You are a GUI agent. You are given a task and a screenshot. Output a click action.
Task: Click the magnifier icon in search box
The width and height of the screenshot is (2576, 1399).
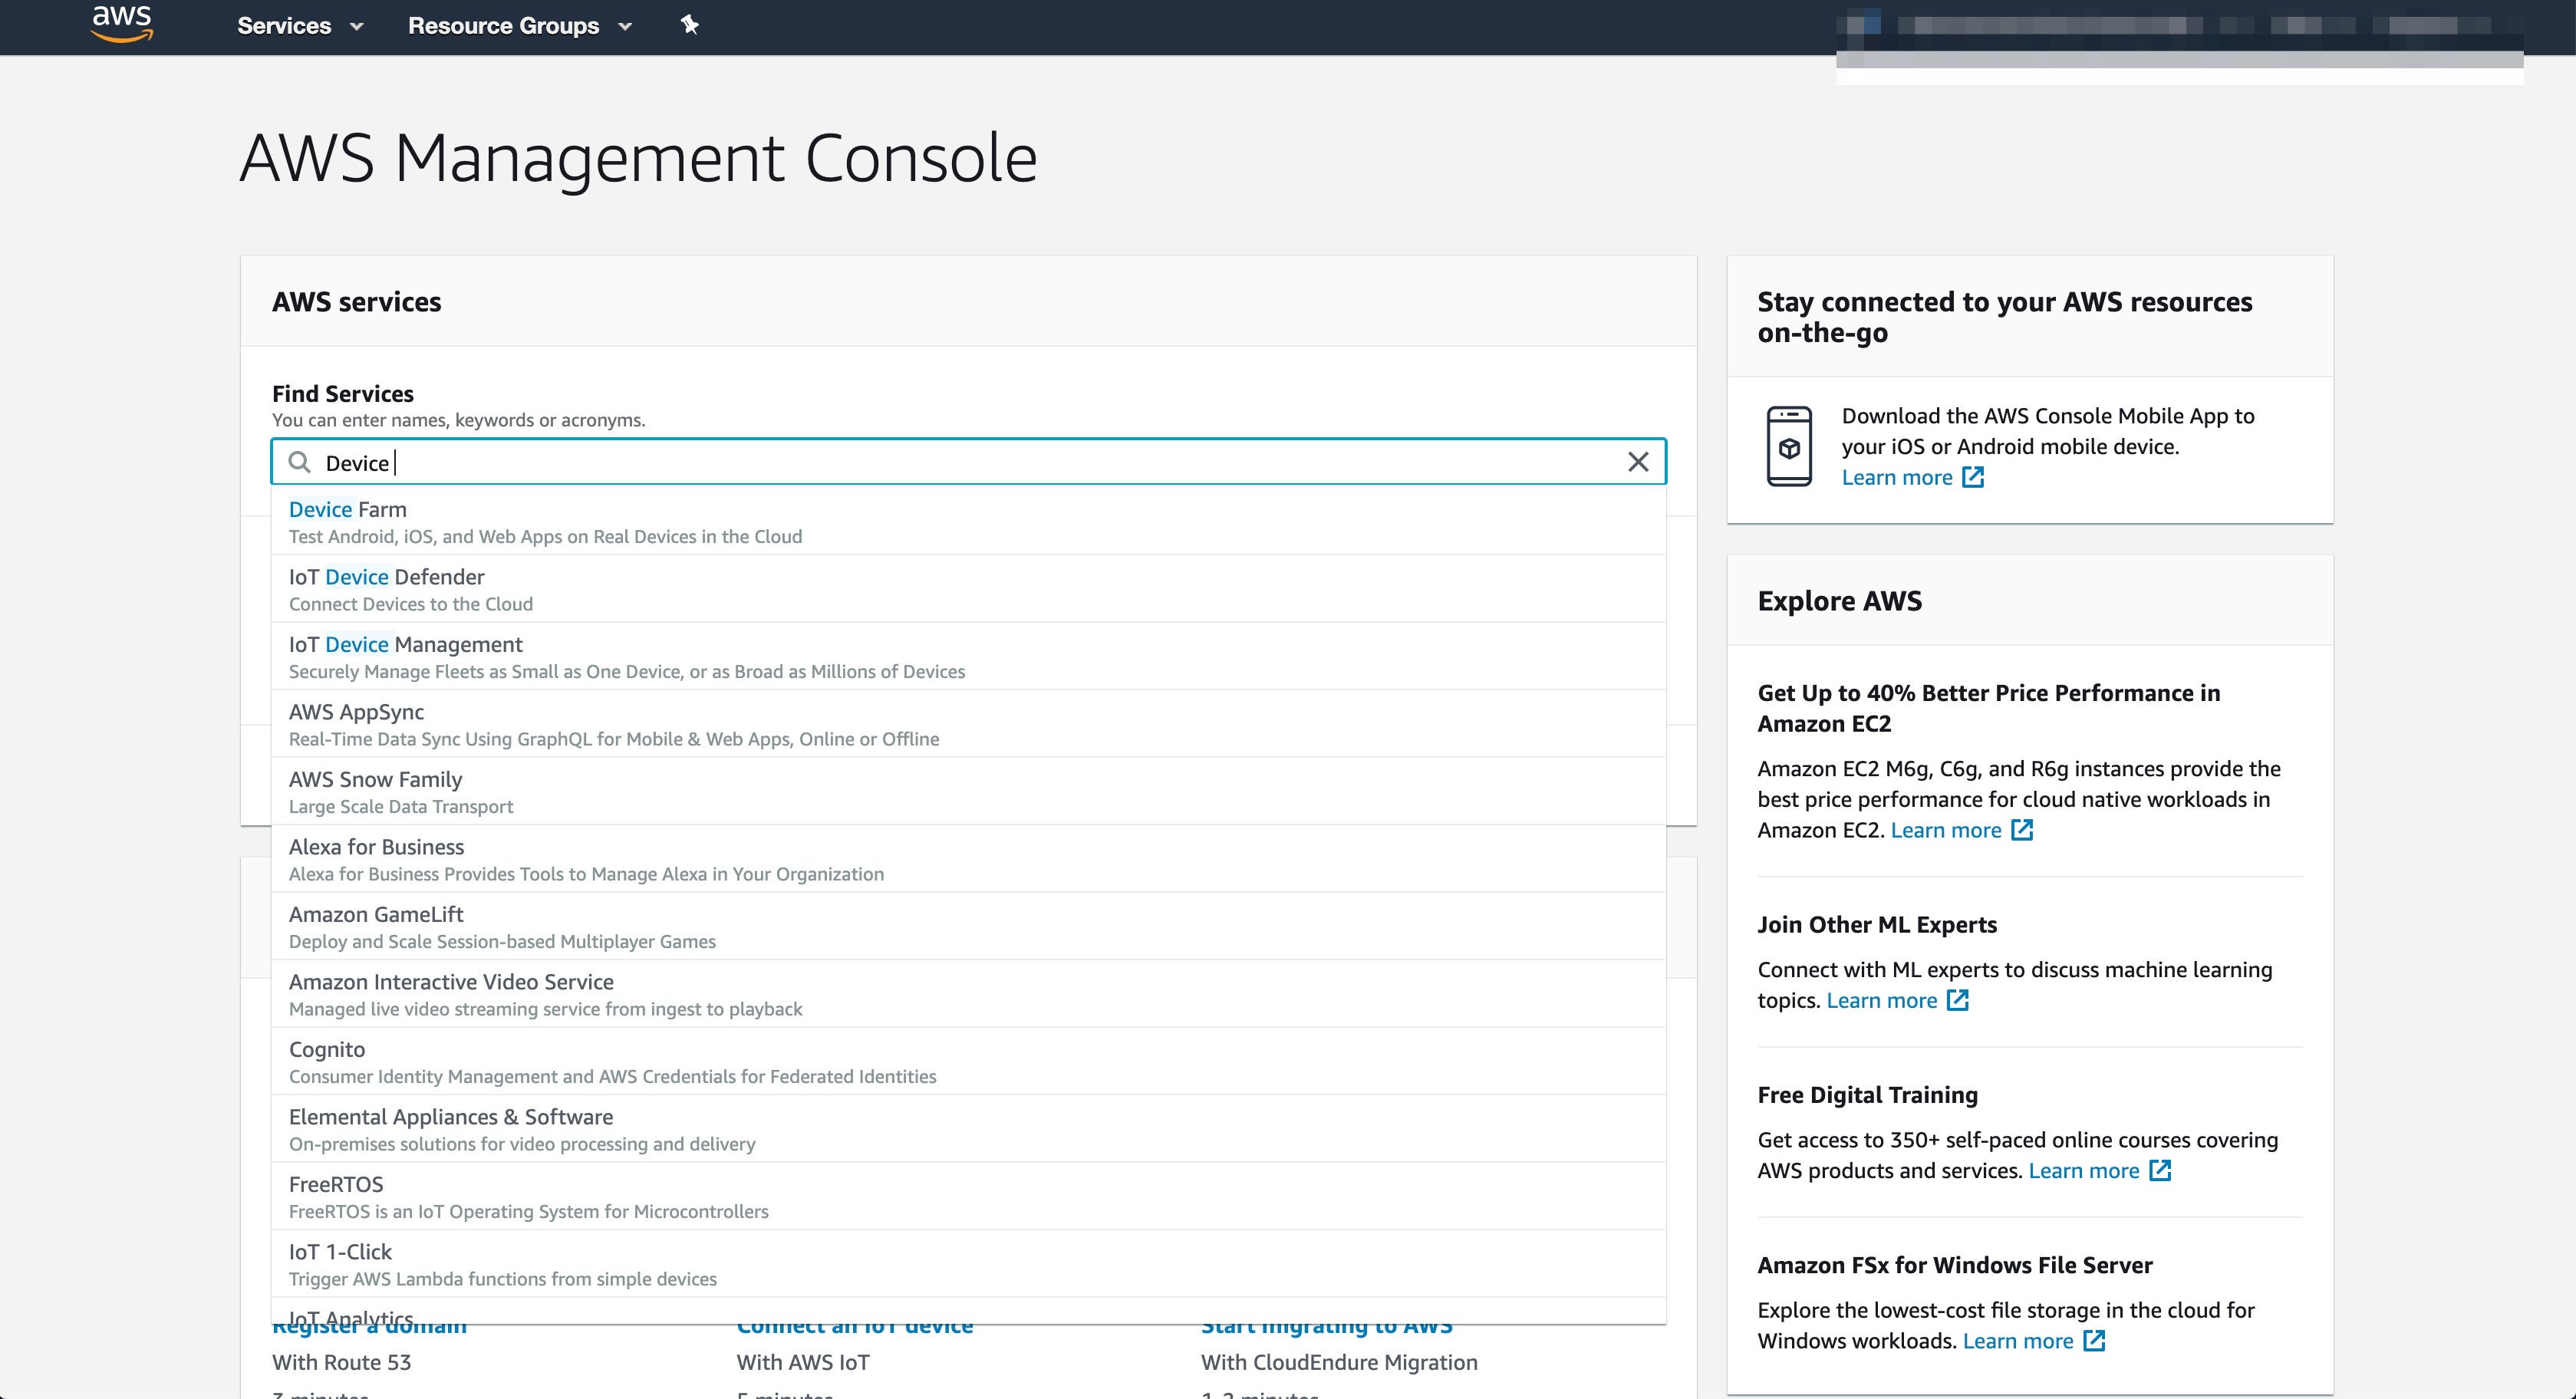click(x=299, y=462)
